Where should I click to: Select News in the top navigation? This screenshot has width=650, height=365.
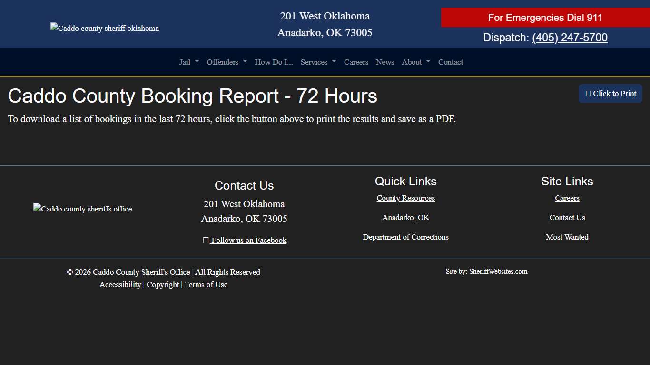[x=385, y=62]
